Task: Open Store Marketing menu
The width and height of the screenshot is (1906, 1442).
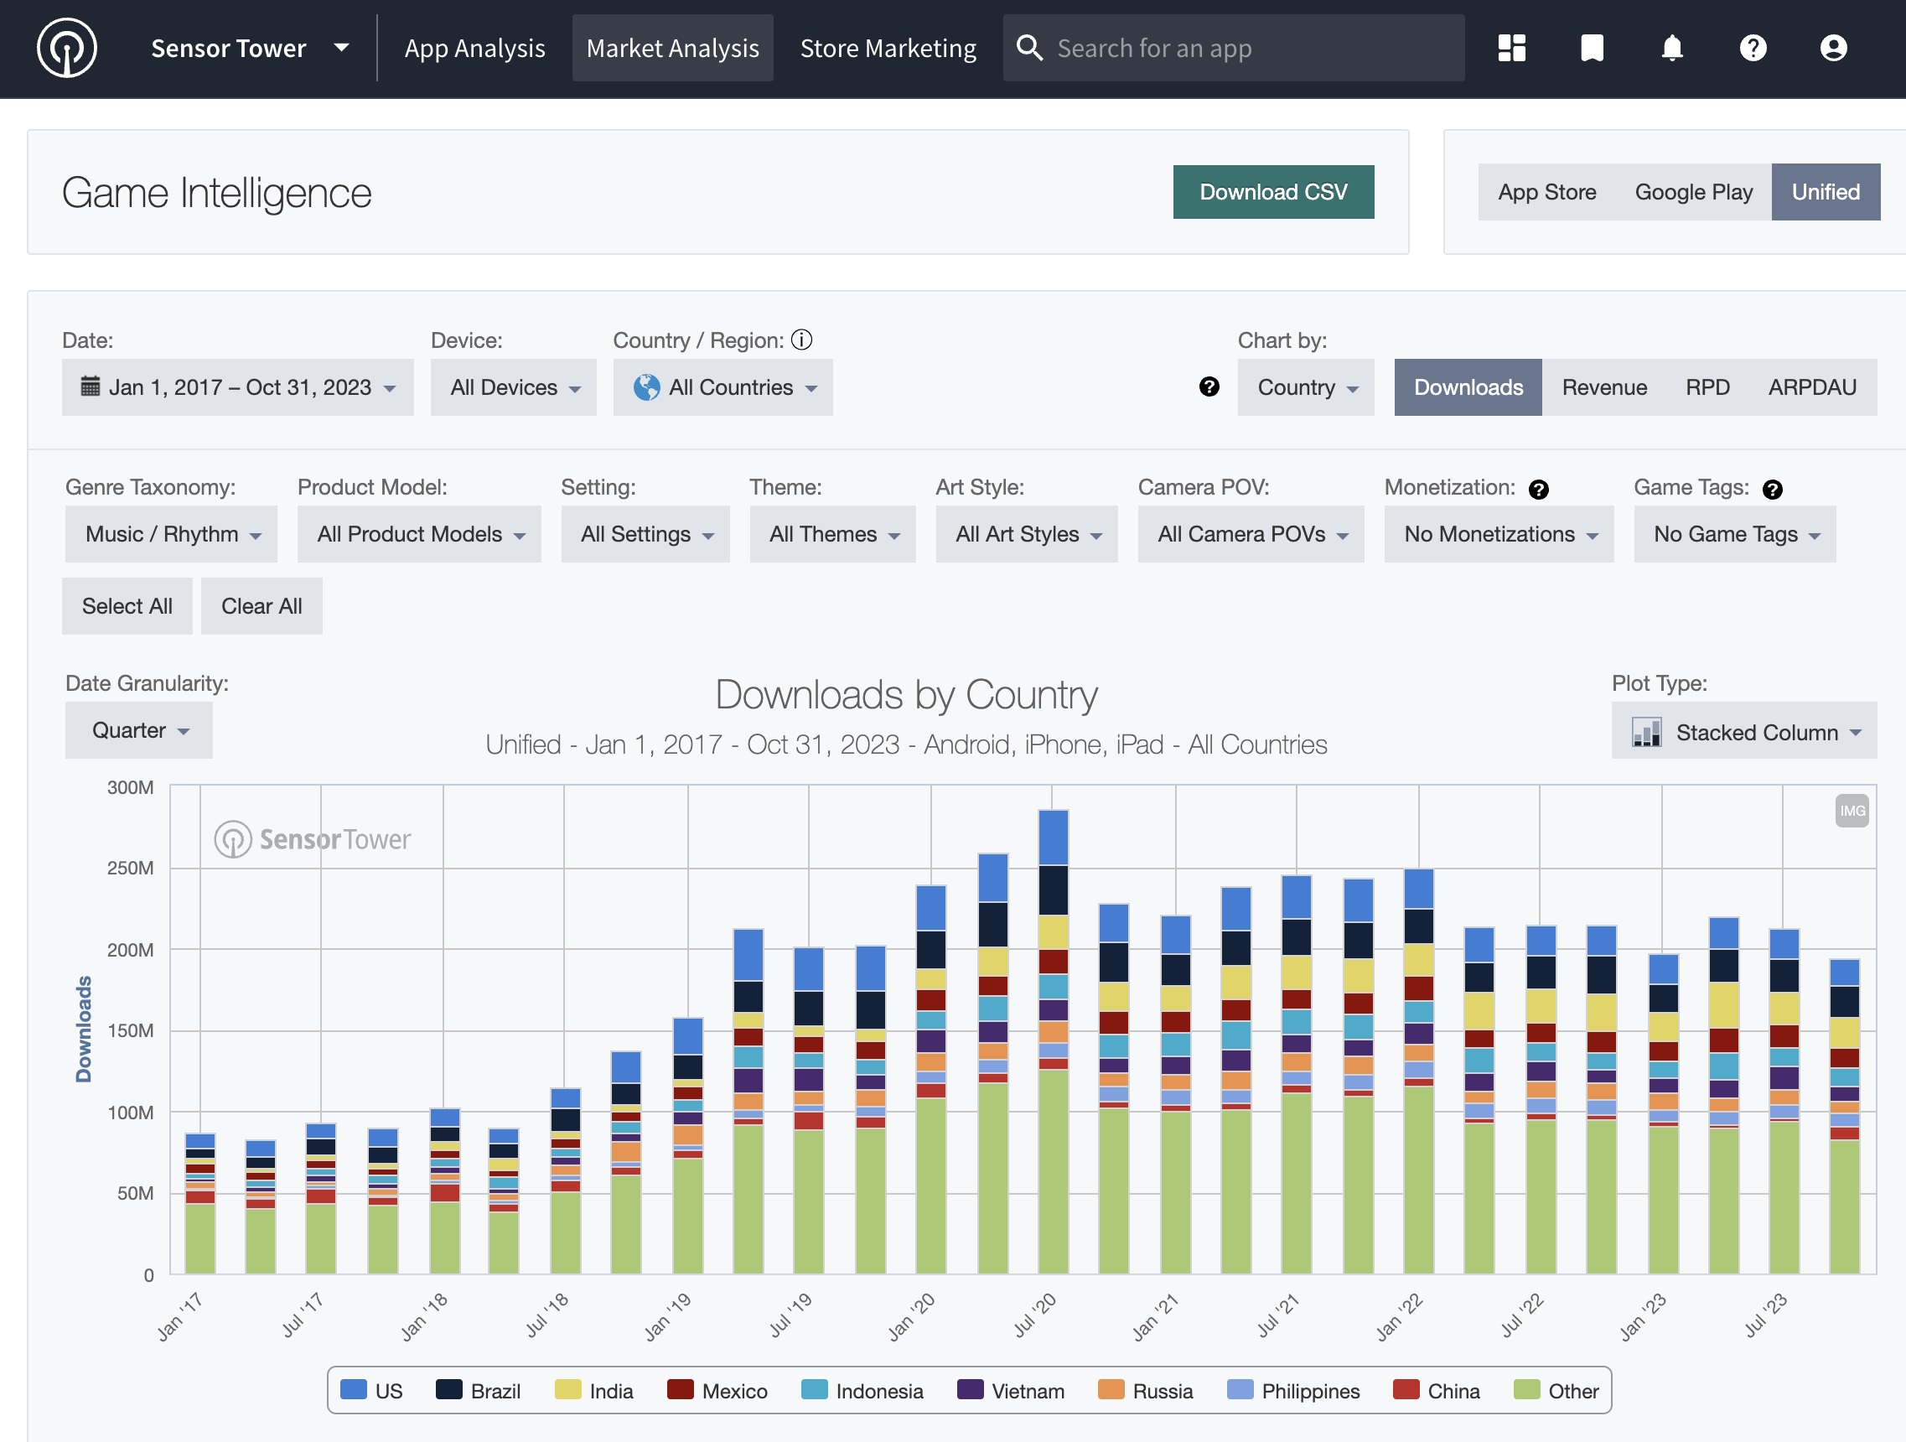Action: click(888, 49)
